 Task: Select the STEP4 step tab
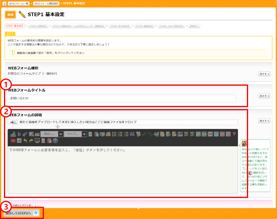pos(120,26)
